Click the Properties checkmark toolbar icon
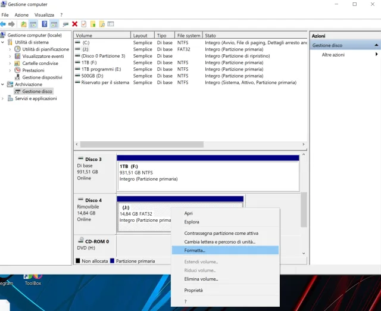381x311 pixels. click(84, 24)
